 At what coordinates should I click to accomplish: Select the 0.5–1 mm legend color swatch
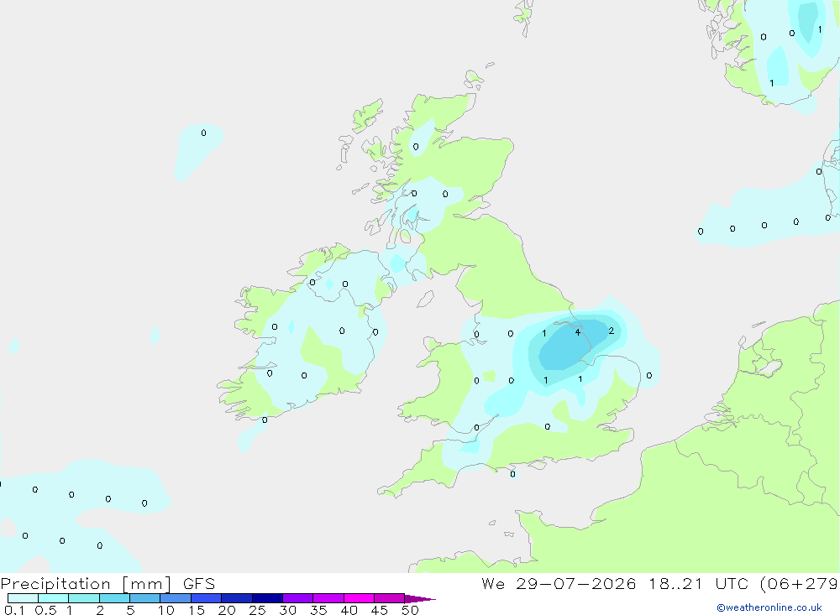pyautogui.click(x=53, y=598)
